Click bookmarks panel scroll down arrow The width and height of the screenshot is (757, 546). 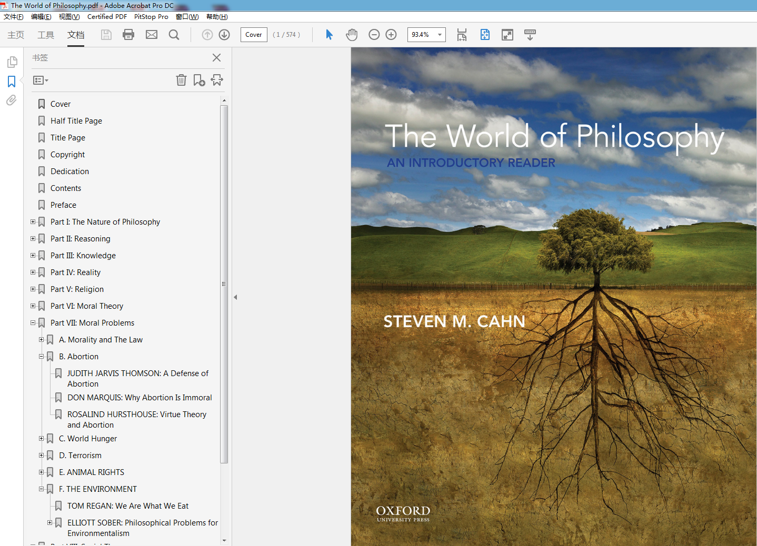224,540
